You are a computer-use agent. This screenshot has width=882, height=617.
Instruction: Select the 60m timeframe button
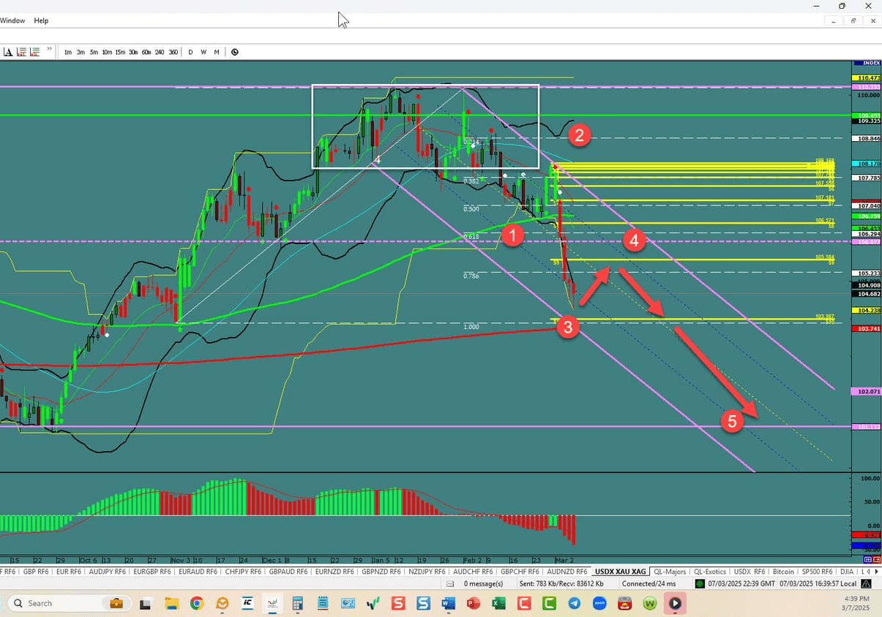click(145, 52)
